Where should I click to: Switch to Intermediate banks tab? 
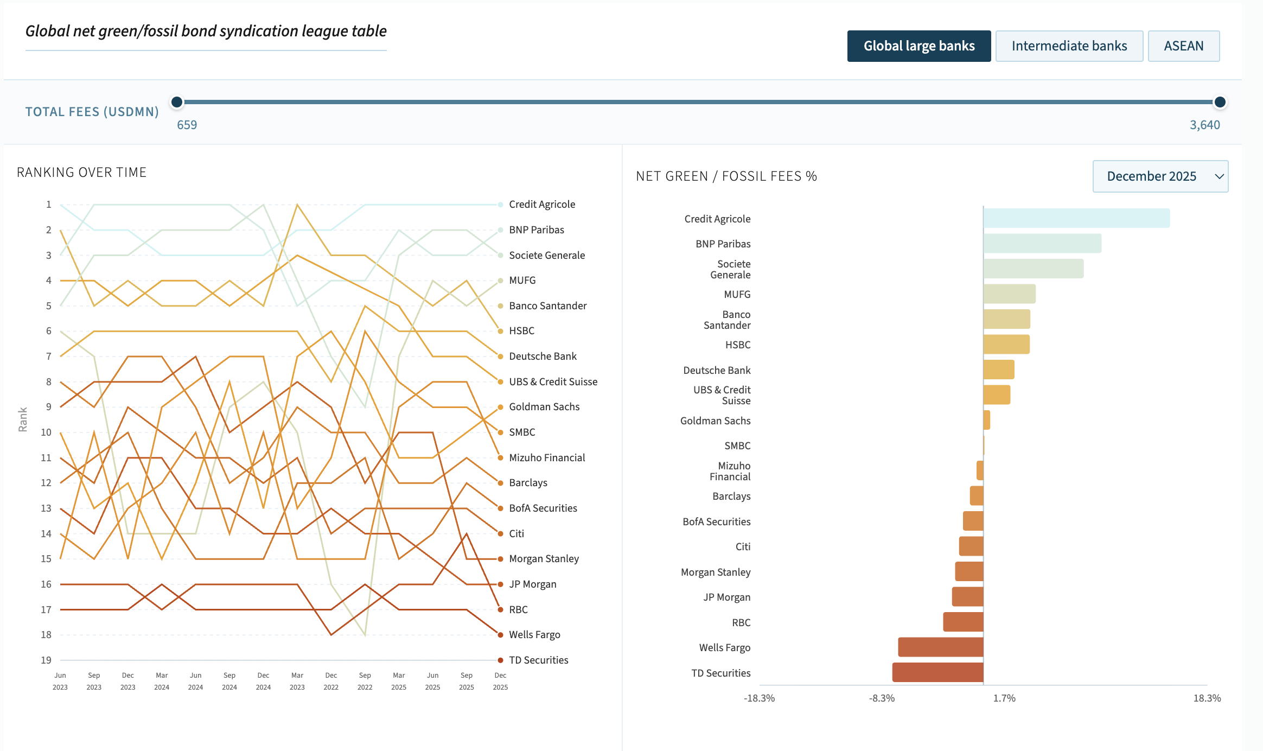[x=1069, y=46]
